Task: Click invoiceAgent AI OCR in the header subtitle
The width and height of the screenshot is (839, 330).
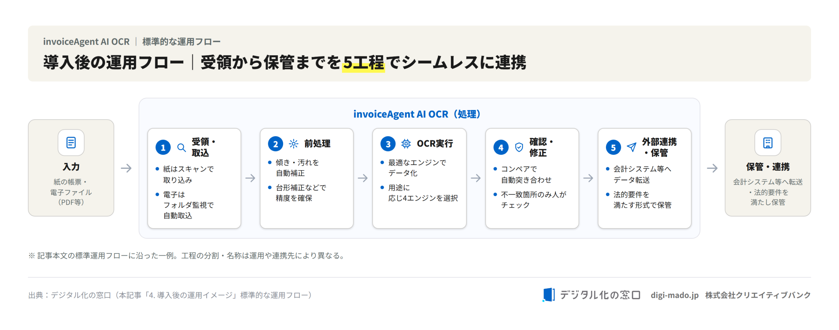Action: coord(86,42)
